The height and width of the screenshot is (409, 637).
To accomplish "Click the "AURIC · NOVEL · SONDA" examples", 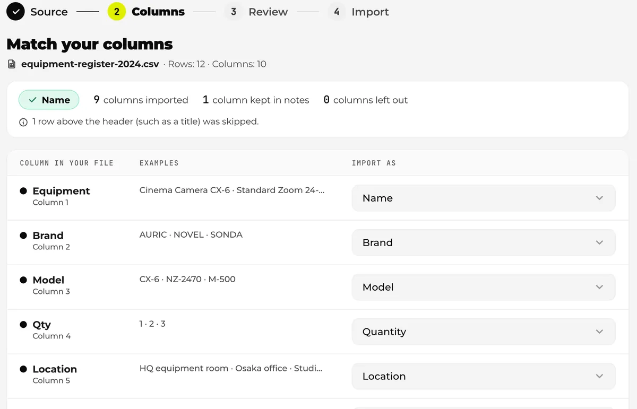I will pos(191,234).
